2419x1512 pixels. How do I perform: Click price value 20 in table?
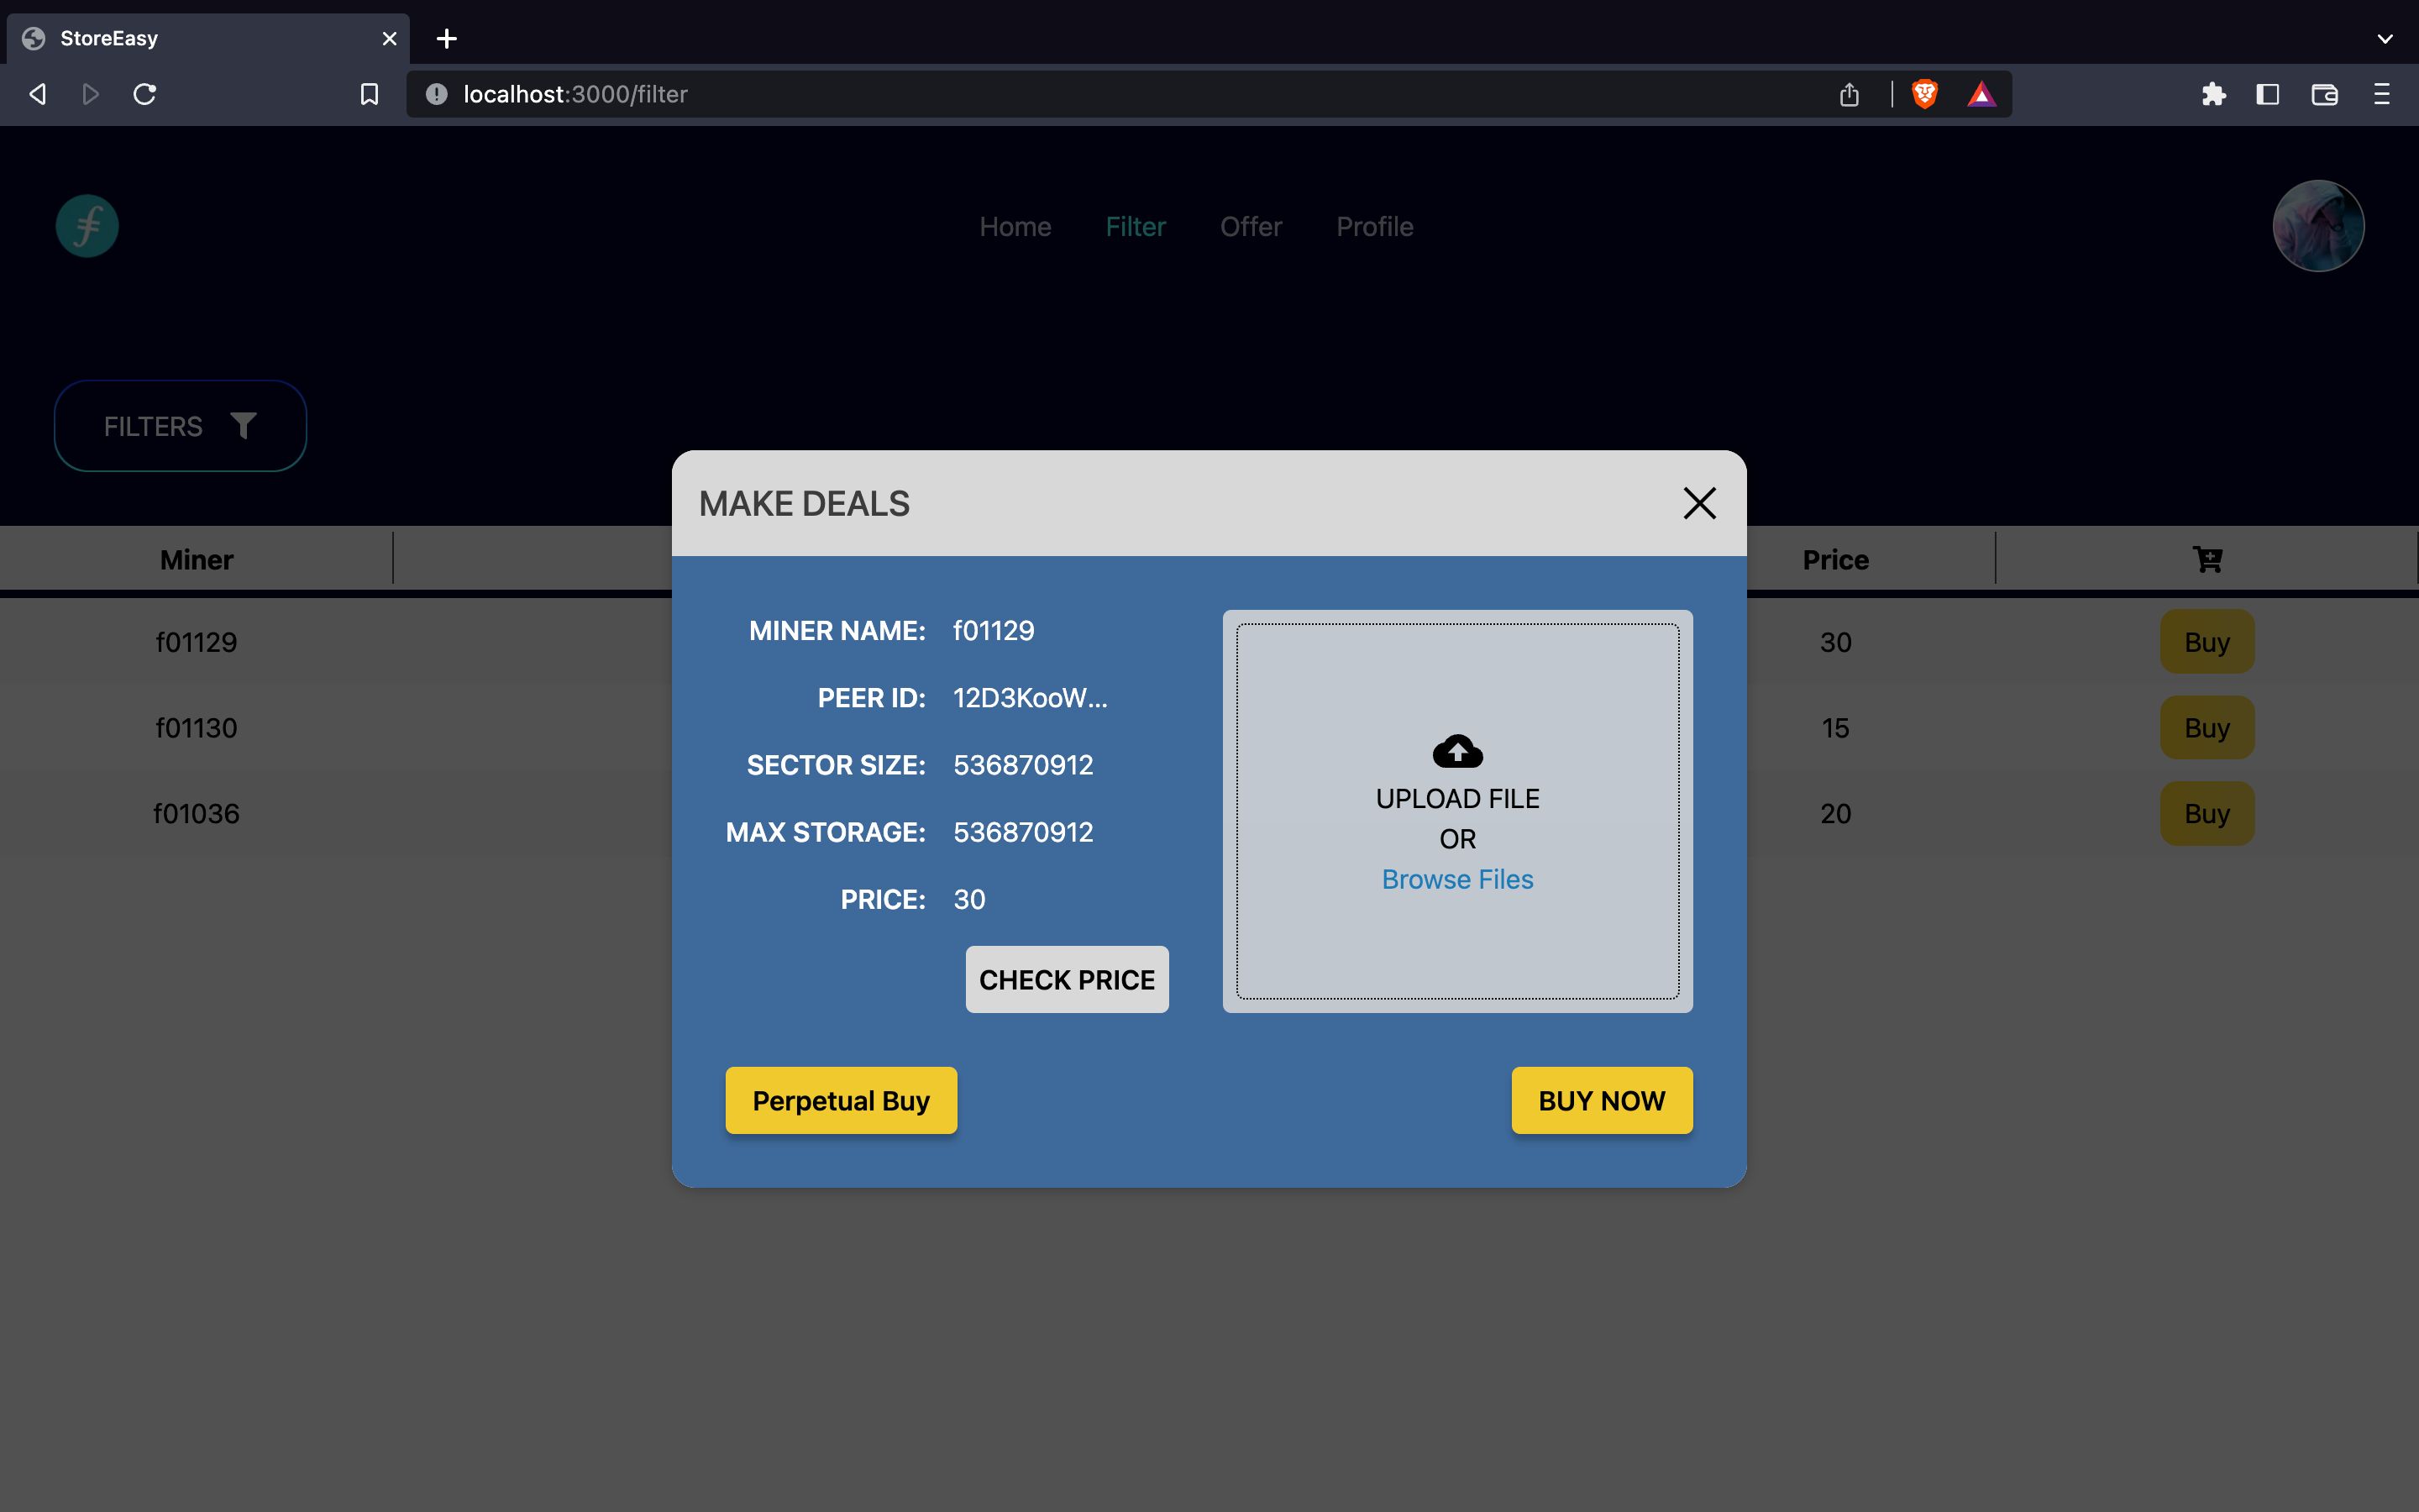(x=1835, y=814)
